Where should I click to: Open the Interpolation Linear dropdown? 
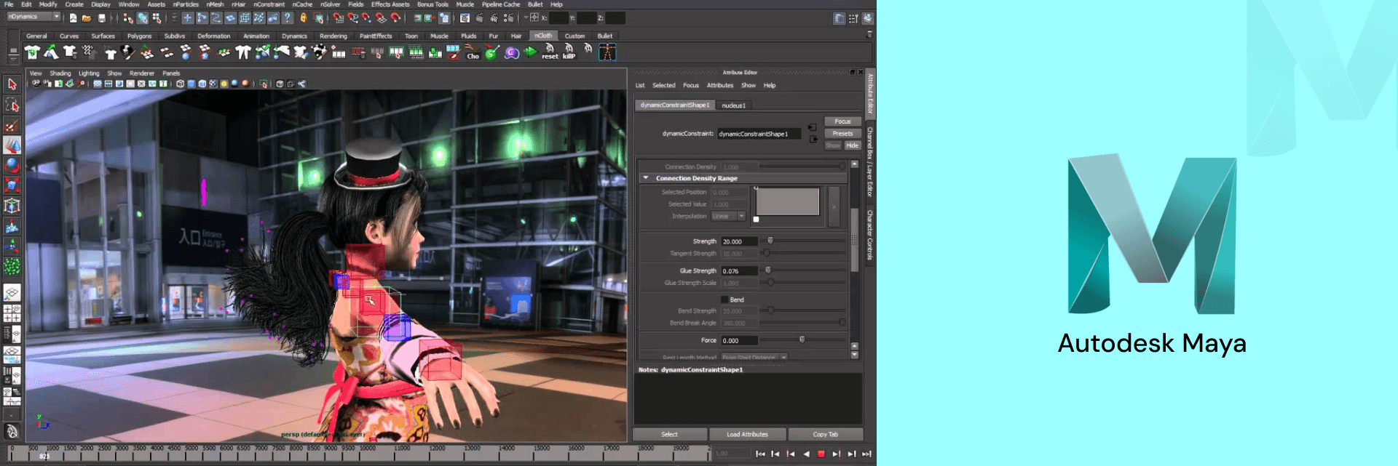click(x=729, y=216)
